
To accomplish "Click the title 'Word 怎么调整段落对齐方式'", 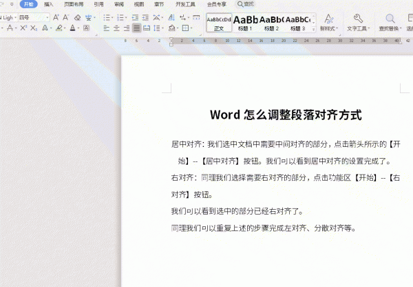I will click(x=286, y=115).
